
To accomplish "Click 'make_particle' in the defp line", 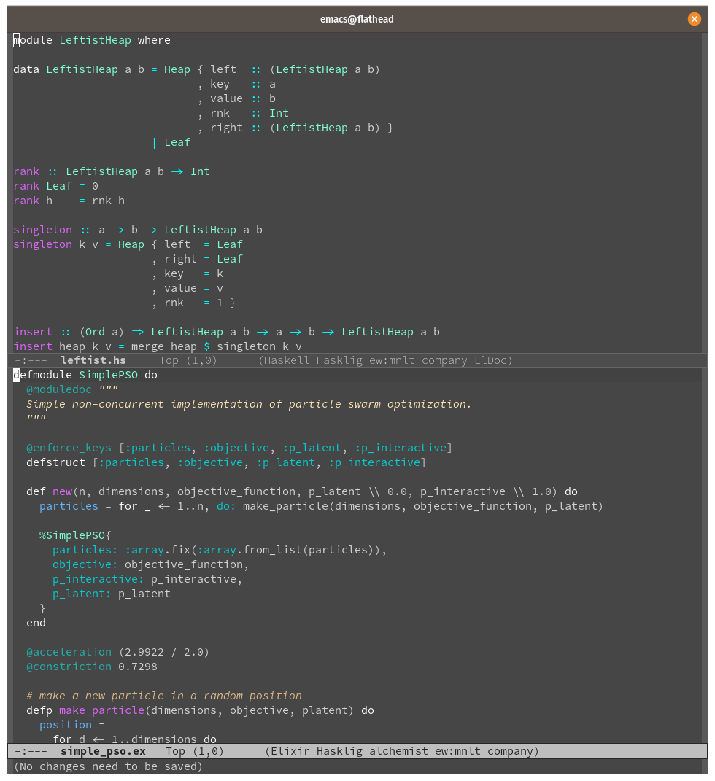I will pyautogui.click(x=101, y=710).
